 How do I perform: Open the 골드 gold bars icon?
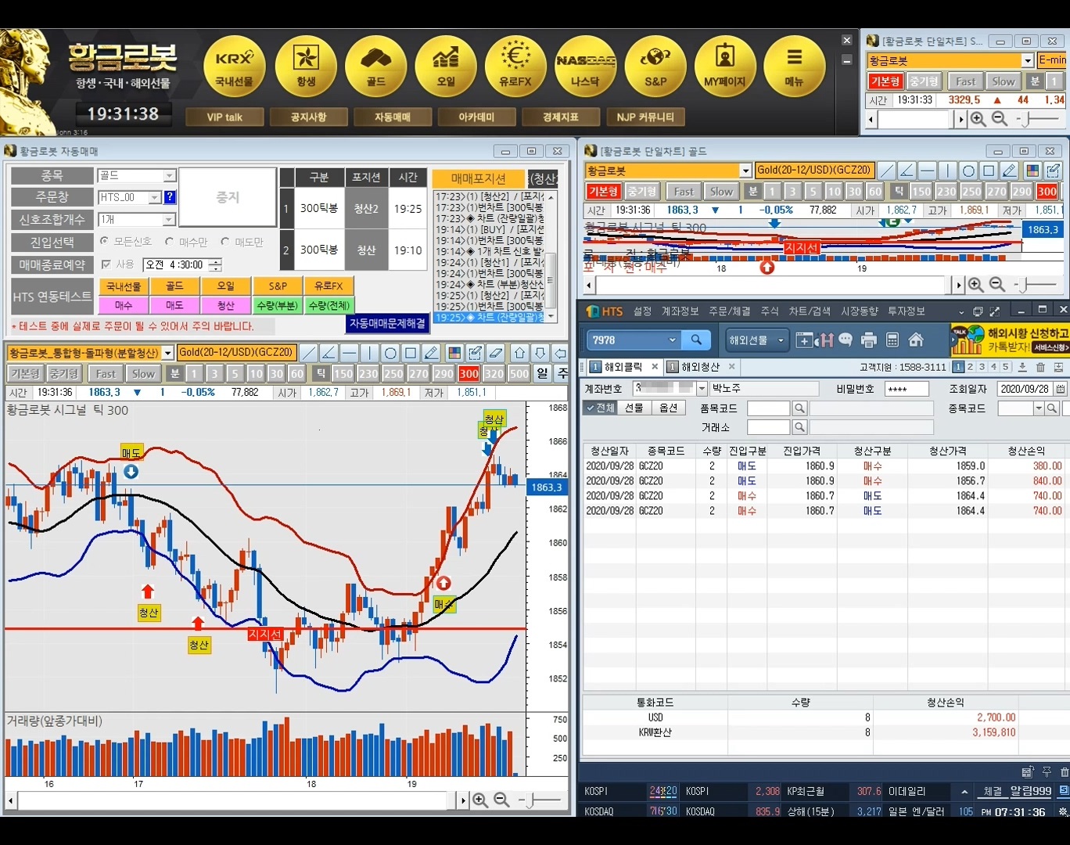(375, 67)
